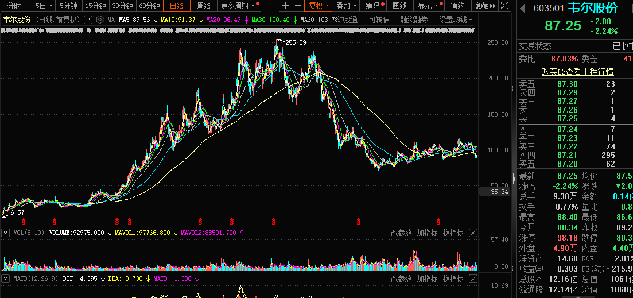This screenshot has height=298, width=633.
Task: Close the VOL indicator panel
Action: (473, 233)
